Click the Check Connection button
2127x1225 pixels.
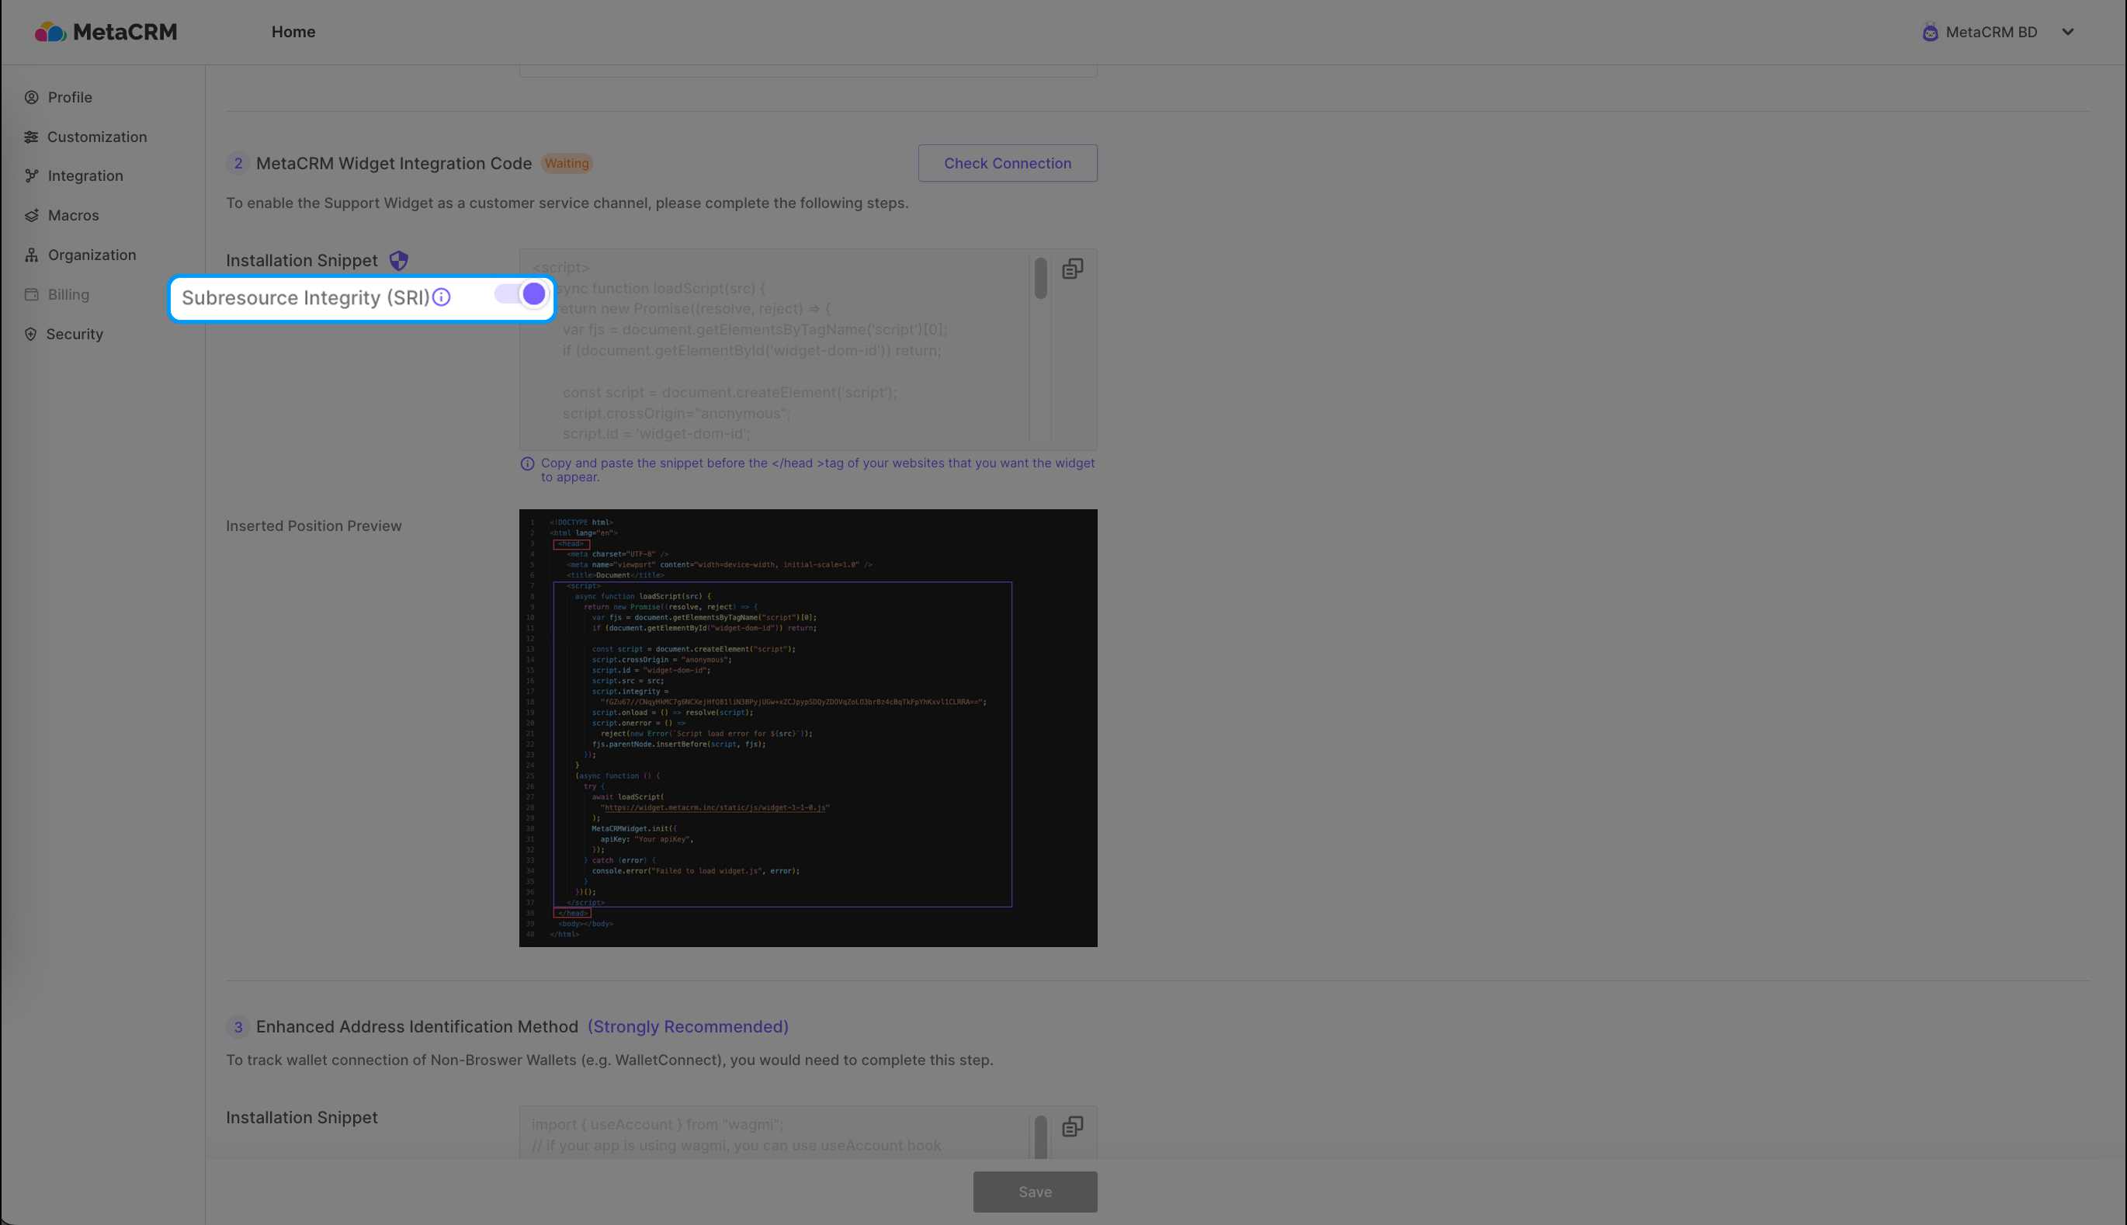pos(1008,163)
